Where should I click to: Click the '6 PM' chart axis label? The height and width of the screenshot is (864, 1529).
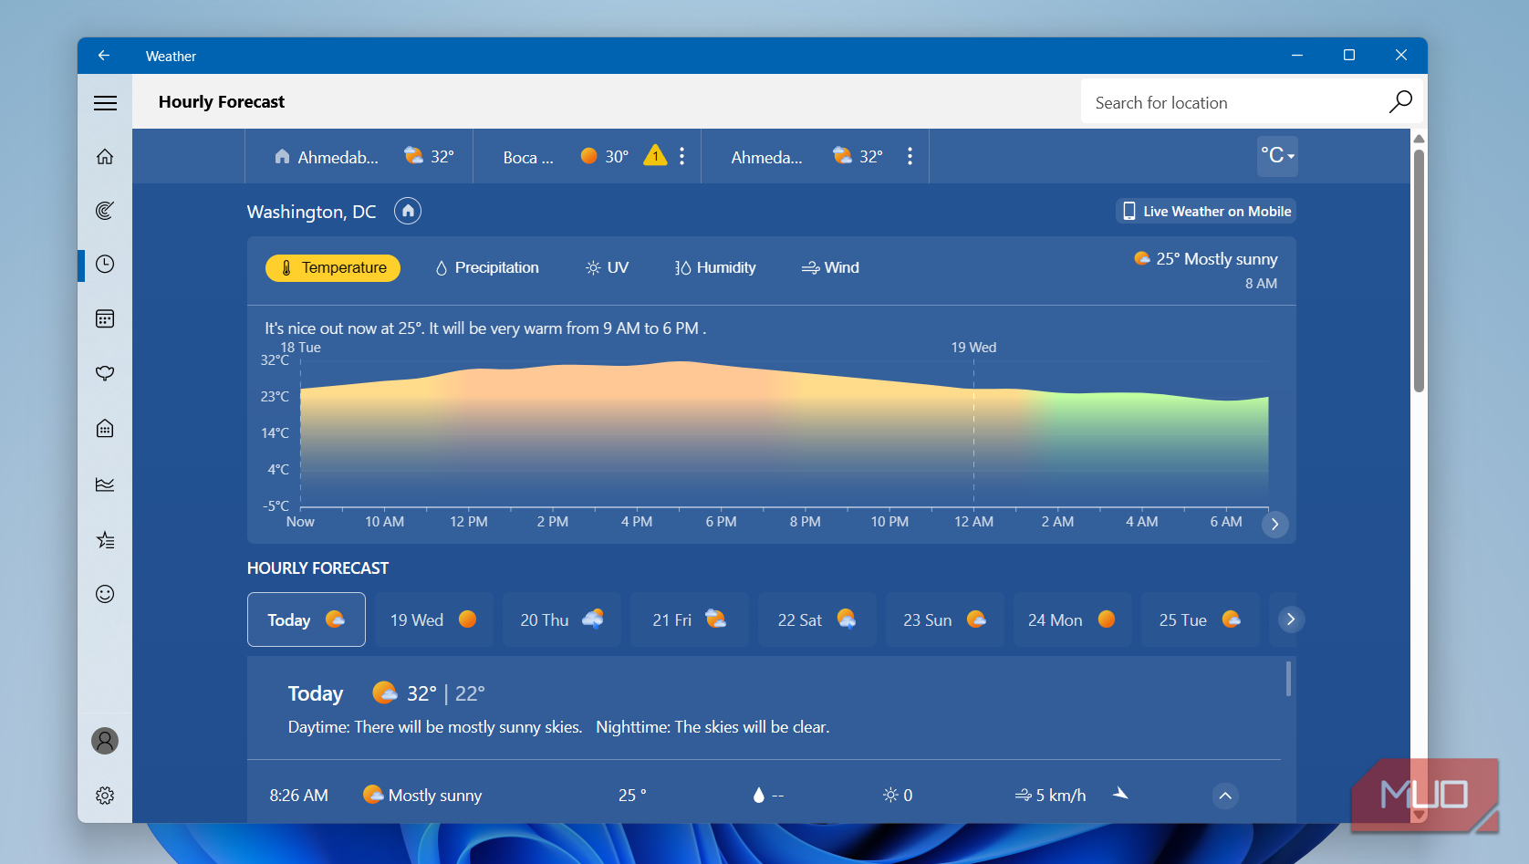(721, 522)
